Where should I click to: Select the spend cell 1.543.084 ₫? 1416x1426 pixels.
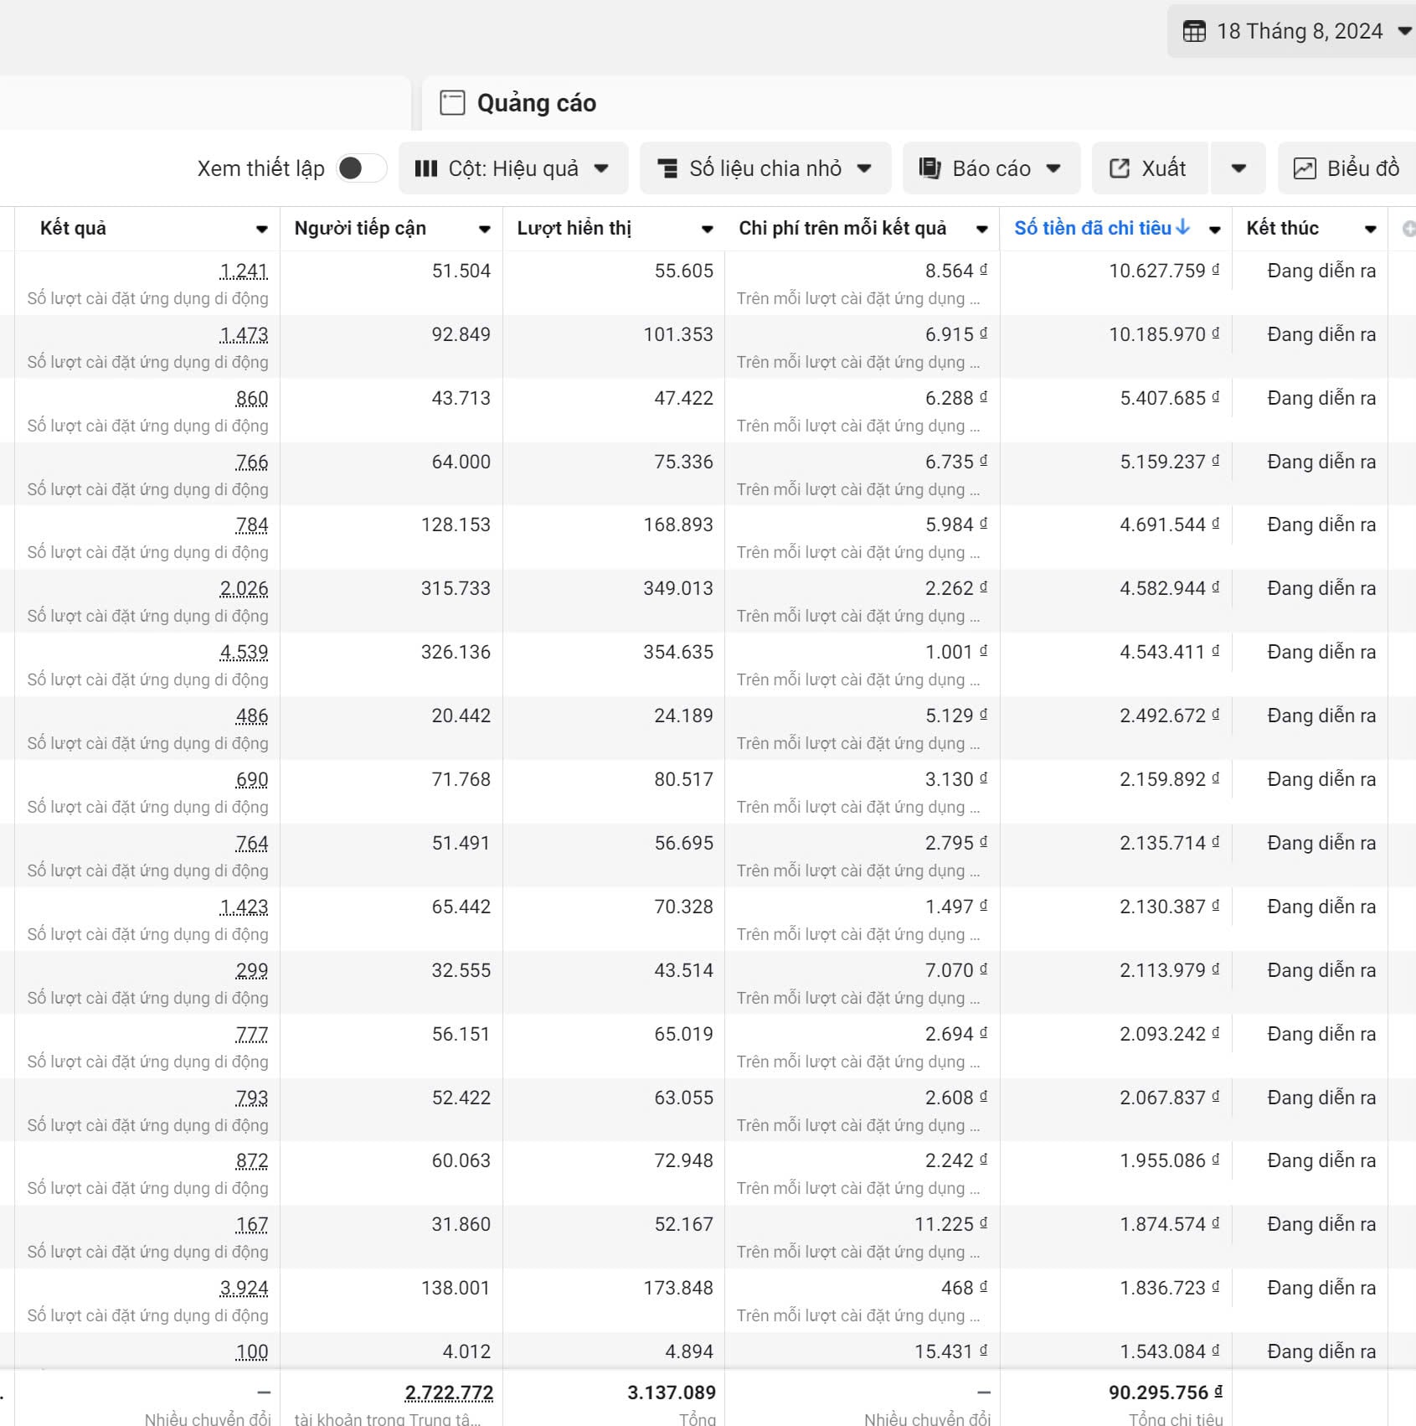point(1170,1351)
